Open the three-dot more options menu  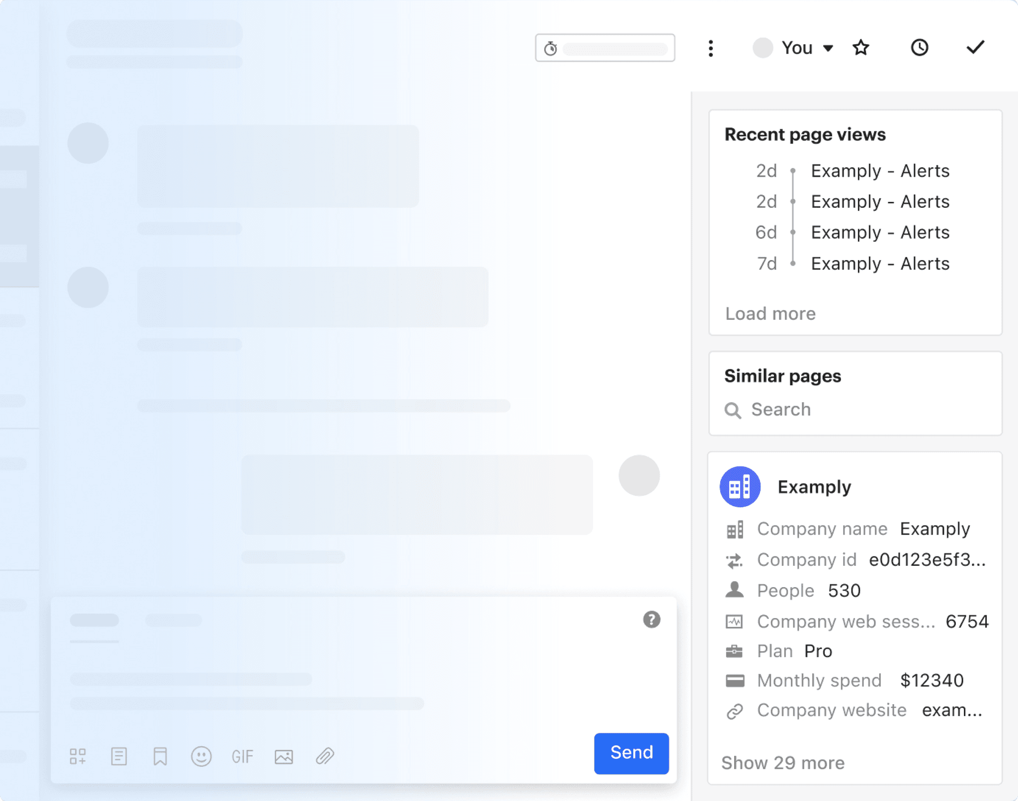(x=711, y=48)
